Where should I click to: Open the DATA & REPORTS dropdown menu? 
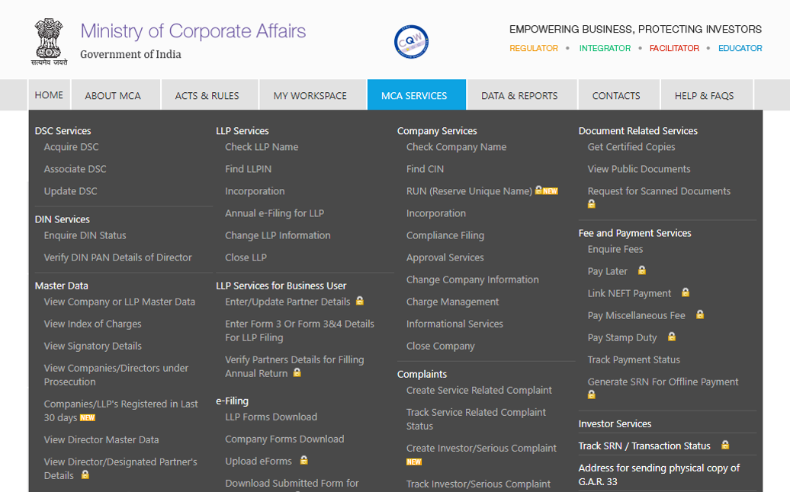click(522, 94)
